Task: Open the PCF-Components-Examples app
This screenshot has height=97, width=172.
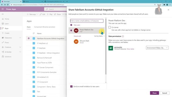Action: click(47, 72)
